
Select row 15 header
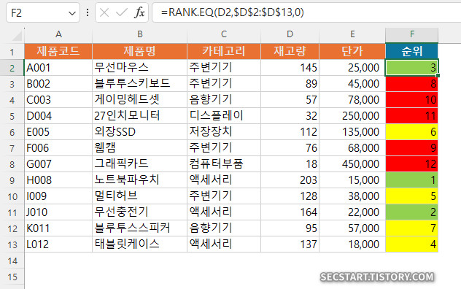(x=12, y=277)
